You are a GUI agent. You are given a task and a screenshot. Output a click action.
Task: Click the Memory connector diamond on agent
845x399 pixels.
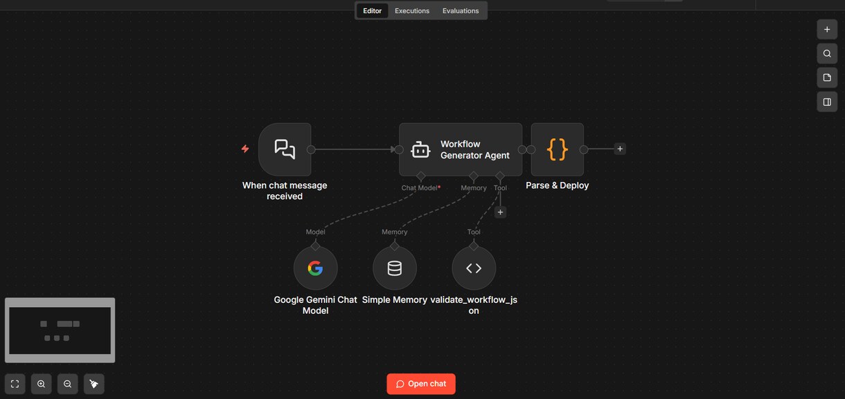474,176
